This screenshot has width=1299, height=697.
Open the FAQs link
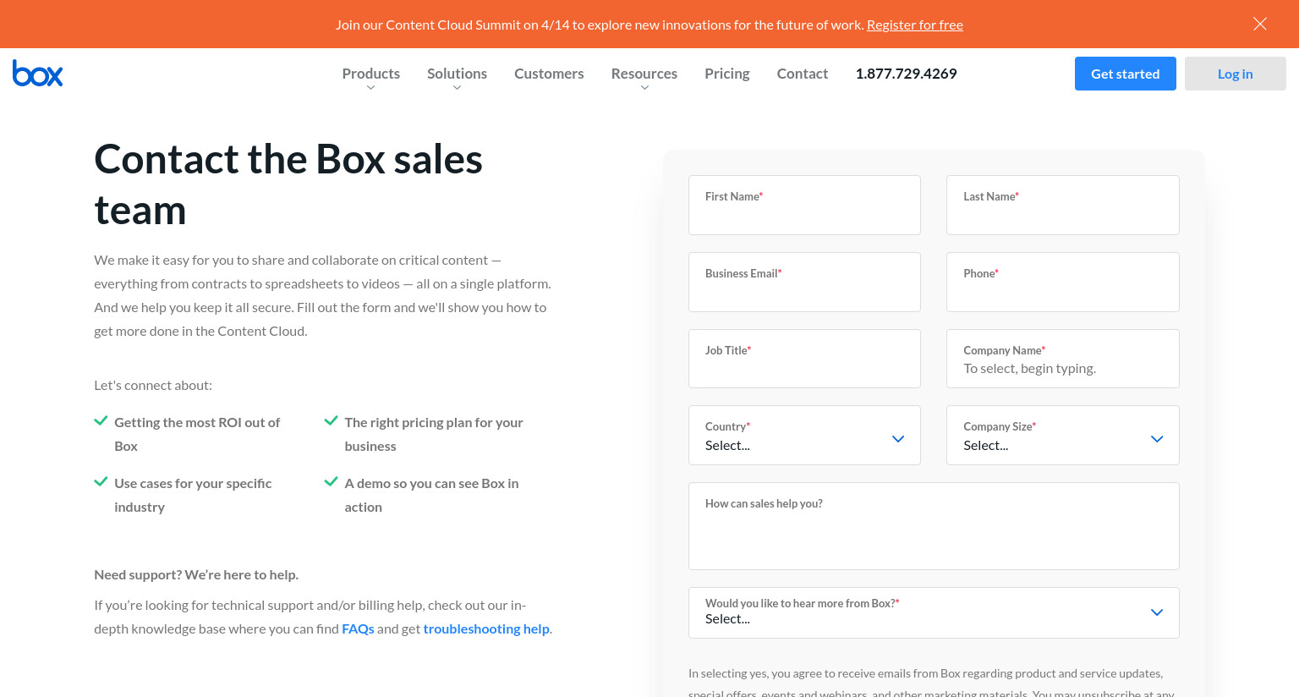coord(358,628)
